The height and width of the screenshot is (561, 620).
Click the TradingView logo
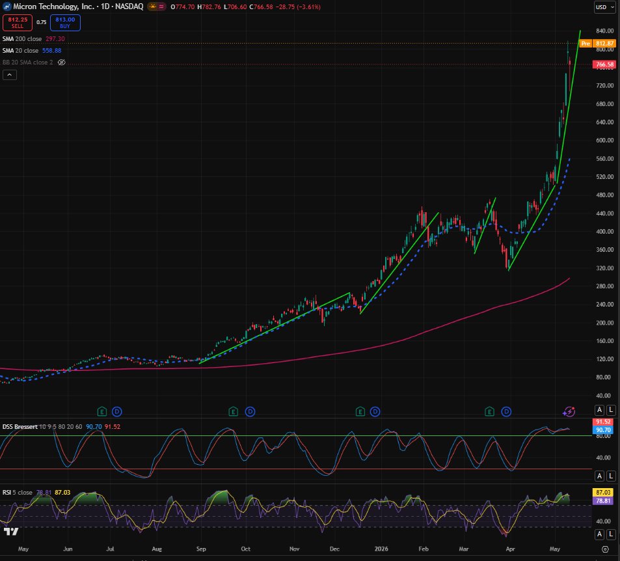click(11, 531)
